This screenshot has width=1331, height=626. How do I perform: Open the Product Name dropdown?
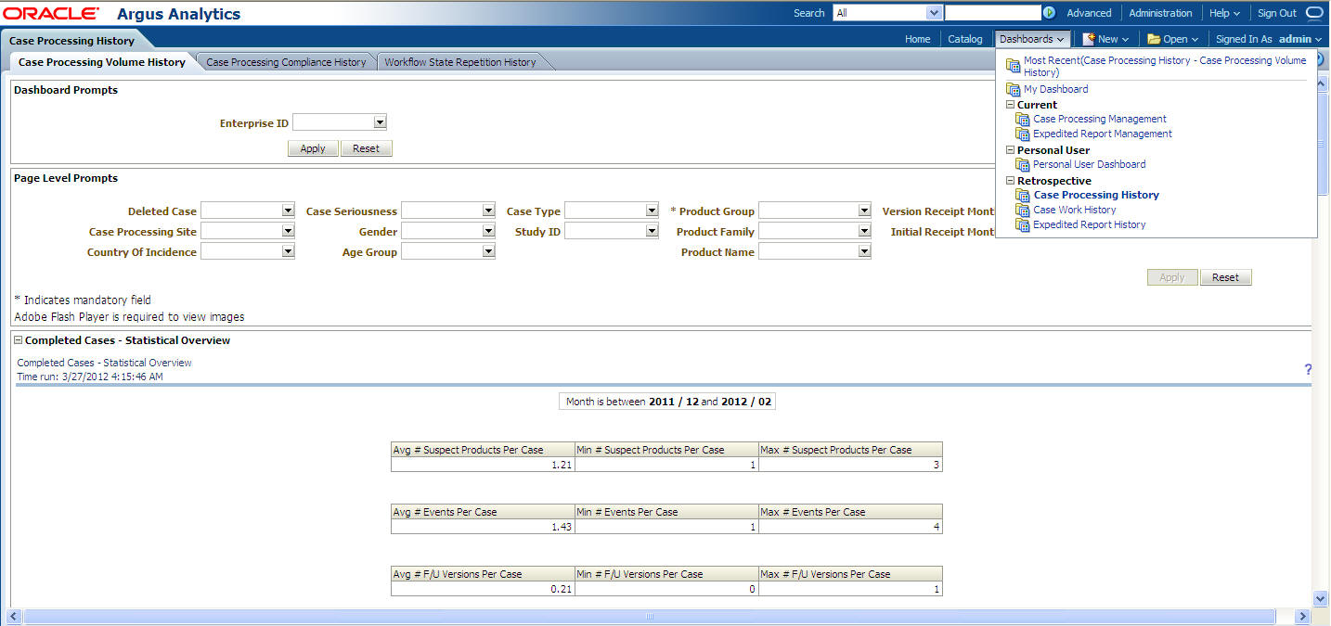pos(864,251)
